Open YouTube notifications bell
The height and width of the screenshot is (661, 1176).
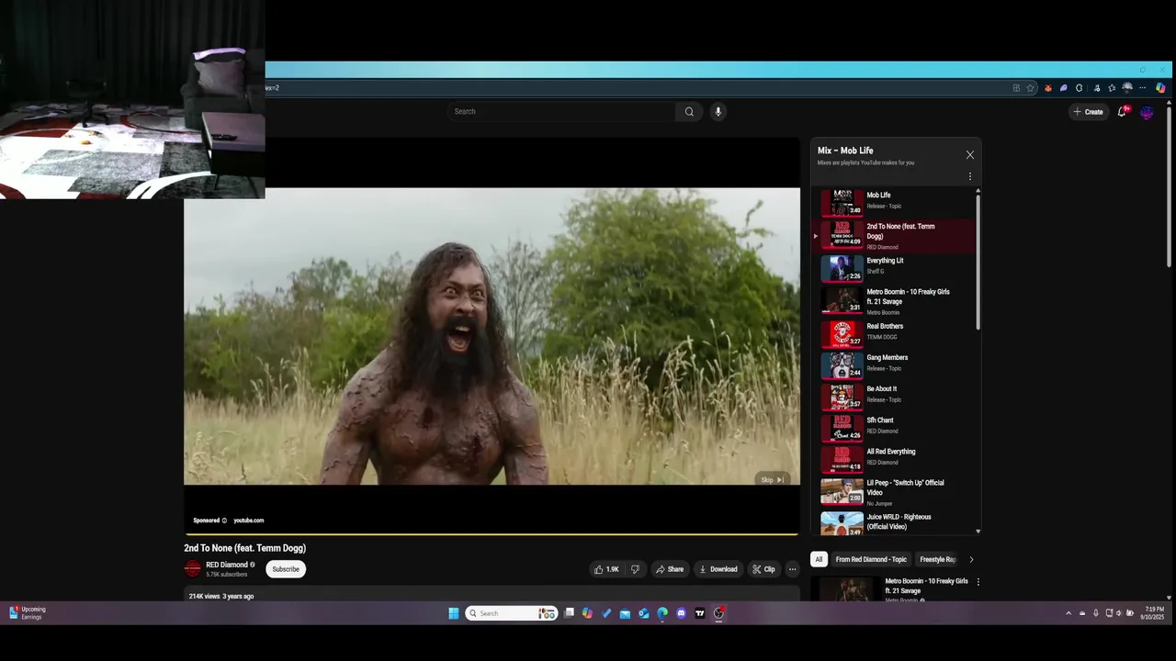click(x=1122, y=112)
